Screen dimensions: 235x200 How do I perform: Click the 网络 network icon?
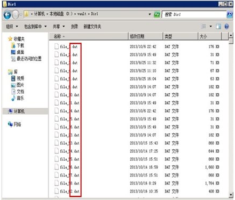tap(10, 124)
